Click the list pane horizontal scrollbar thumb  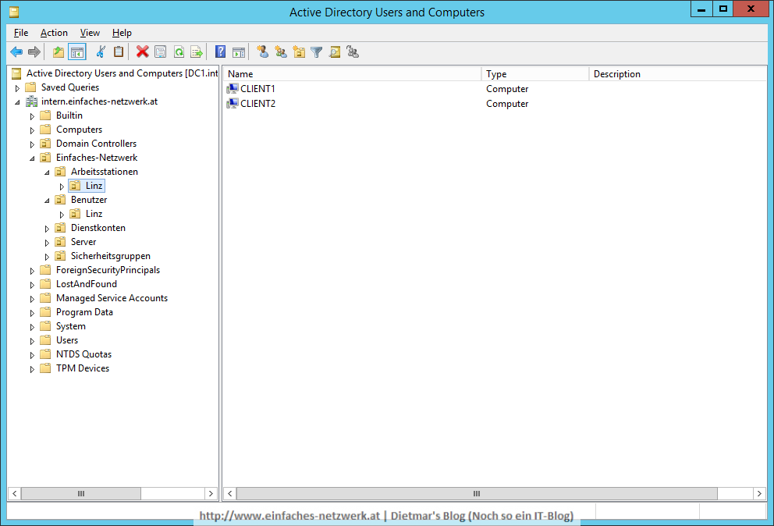[477, 493]
